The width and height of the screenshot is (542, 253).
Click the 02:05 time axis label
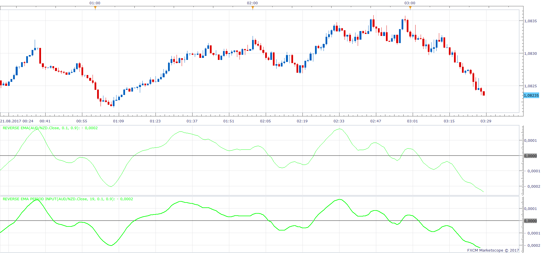click(265, 121)
